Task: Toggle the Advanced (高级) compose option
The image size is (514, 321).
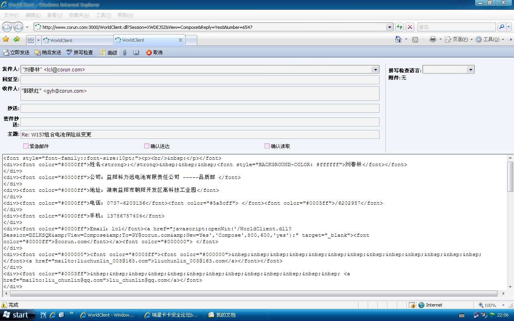Action: tap(108, 53)
